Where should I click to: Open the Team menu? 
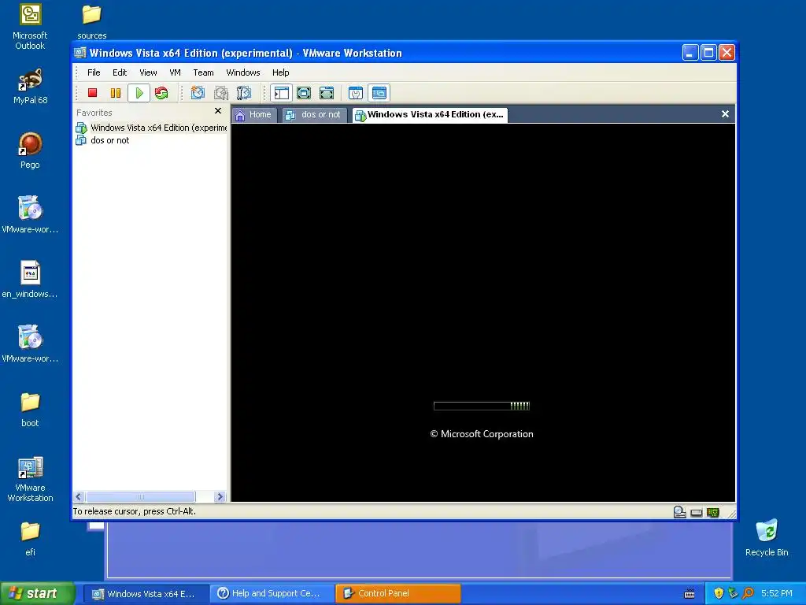pyautogui.click(x=203, y=72)
